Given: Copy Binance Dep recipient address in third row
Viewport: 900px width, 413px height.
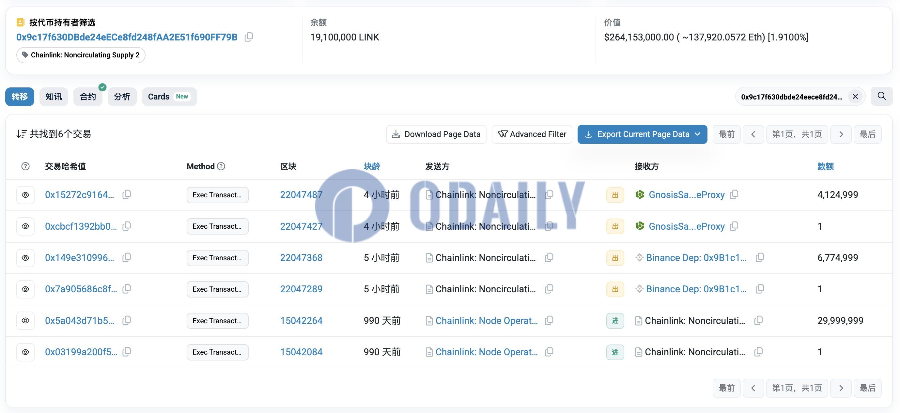Looking at the screenshot, I should tap(760, 258).
